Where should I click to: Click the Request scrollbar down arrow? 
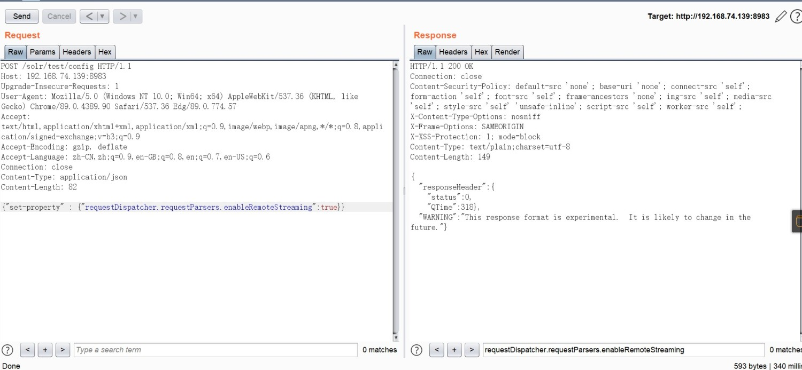(396, 337)
